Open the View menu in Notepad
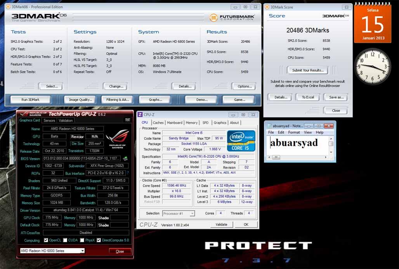399x269 pixels. pos(308,132)
